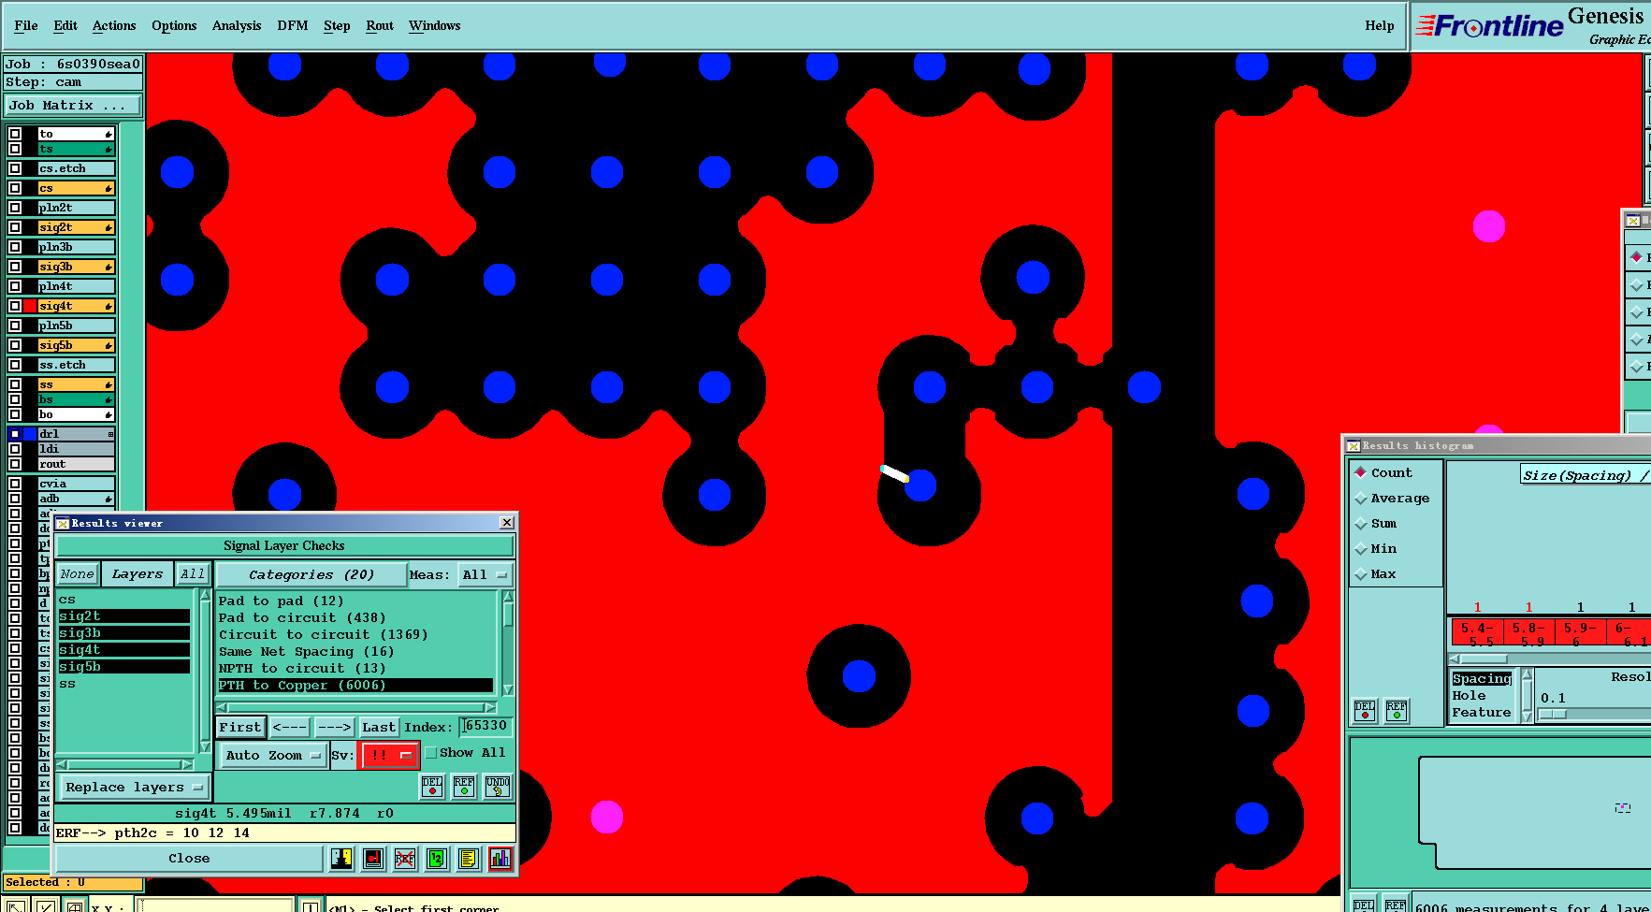Click the 5.4-5.5 red histogram bin
Image resolution: width=1651 pixels, height=912 pixels.
(x=1477, y=633)
